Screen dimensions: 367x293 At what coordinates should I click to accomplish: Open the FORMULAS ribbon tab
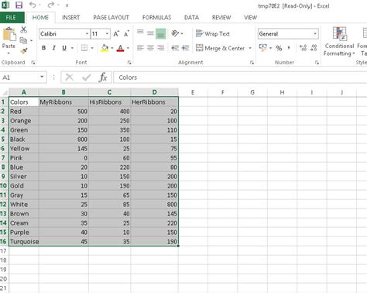click(x=156, y=18)
